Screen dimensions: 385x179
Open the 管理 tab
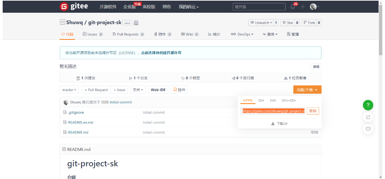[x=293, y=34]
